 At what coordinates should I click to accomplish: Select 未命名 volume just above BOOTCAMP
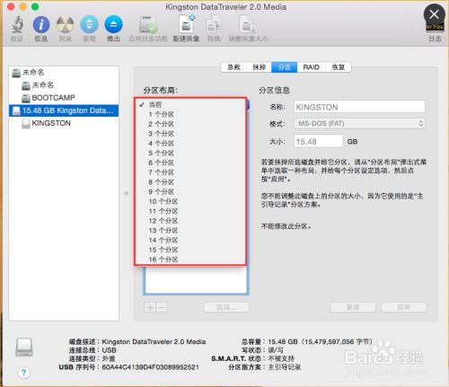[64, 85]
